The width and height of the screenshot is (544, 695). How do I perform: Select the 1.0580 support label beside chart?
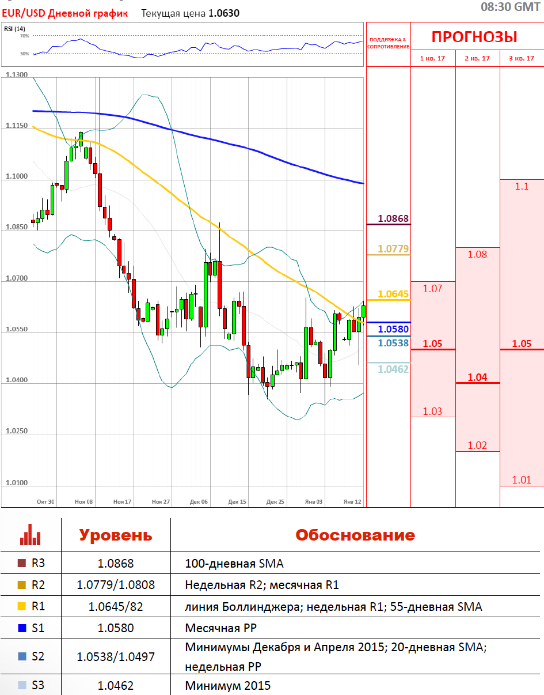pyautogui.click(x=393, y=329)
